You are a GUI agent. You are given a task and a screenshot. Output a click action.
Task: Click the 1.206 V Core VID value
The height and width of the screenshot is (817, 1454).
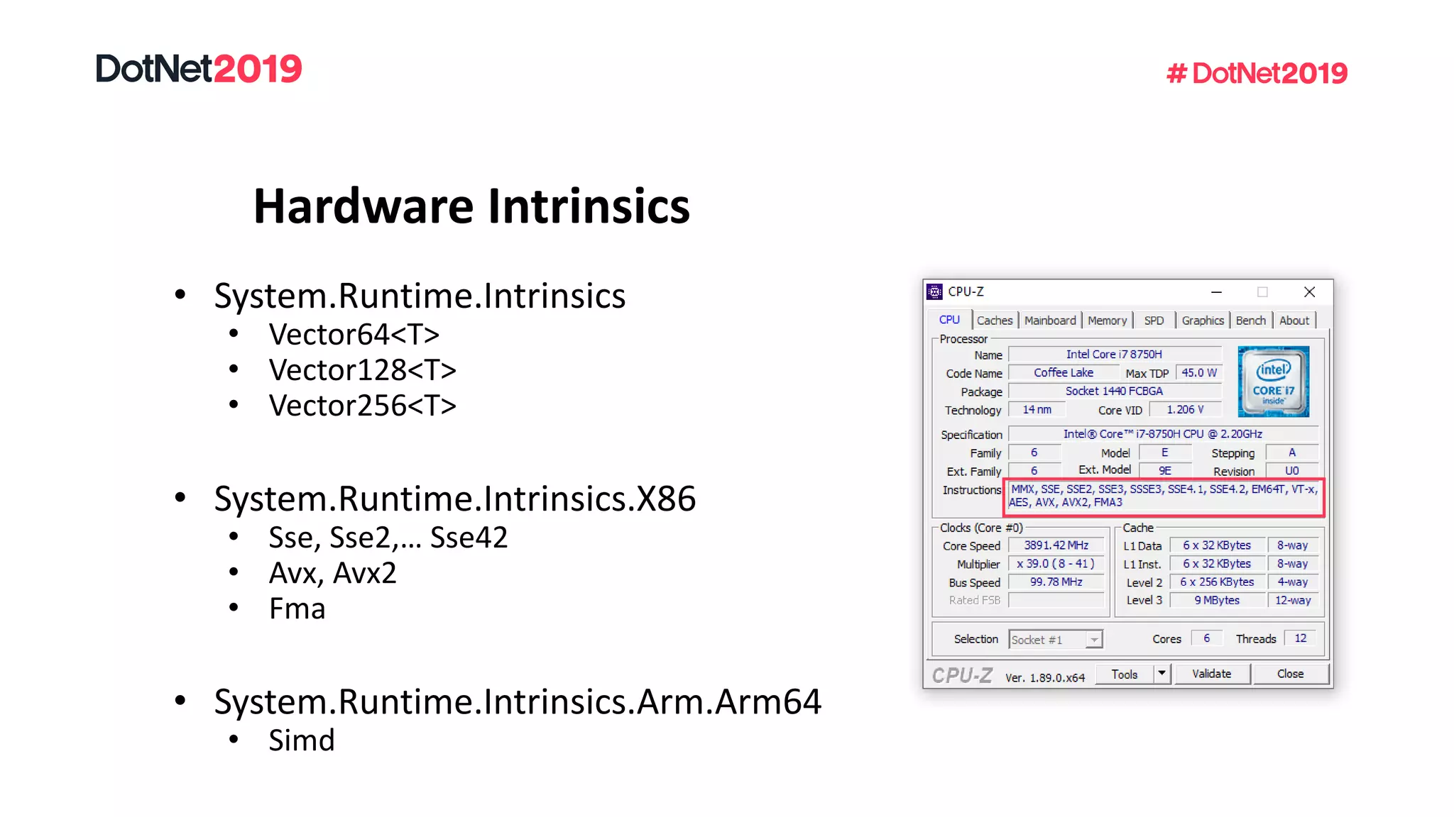coord(1185,409)
